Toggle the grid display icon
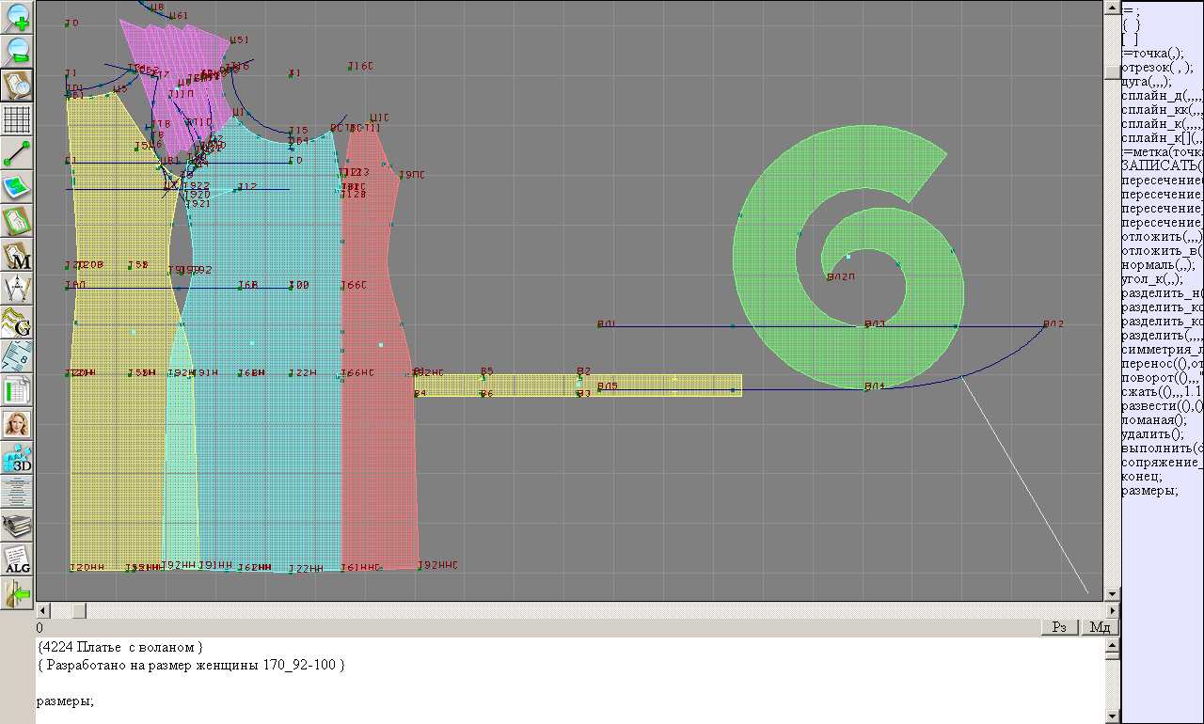1204x724 pixels. (x=18, y=119)
